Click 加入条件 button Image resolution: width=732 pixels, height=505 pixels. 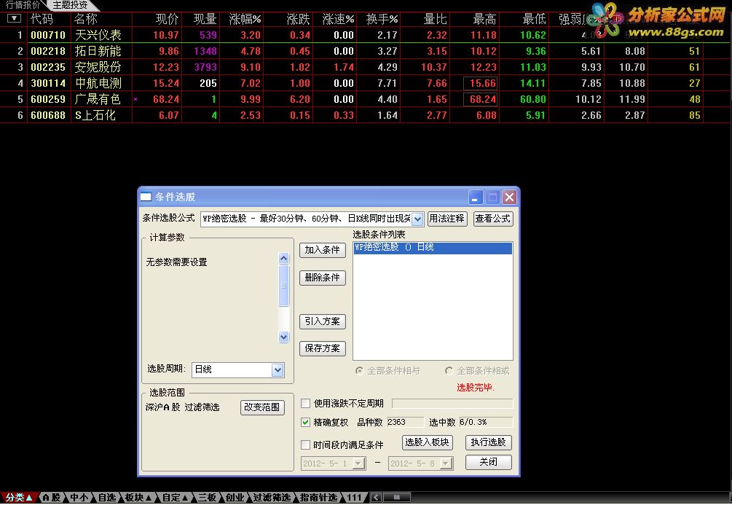coord(322,250)
